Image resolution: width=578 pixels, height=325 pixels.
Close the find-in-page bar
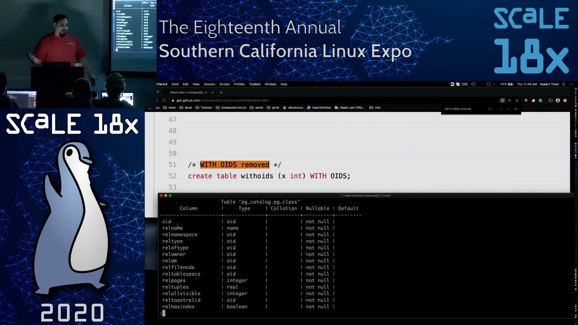click(515, 109)
